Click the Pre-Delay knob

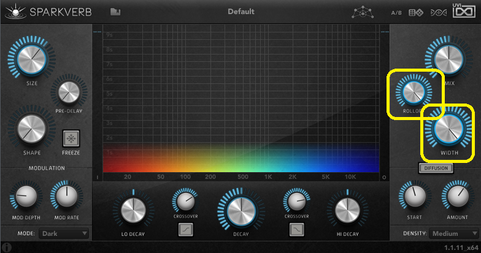[x=68, y=93]
